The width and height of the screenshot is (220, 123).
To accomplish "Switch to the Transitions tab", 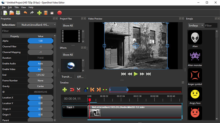I will coord(67,77).
